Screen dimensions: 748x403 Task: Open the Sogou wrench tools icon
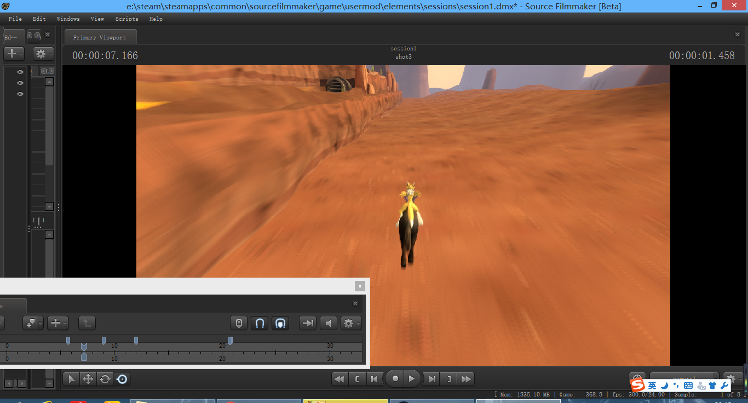pyautogui.click(x=724, y=385)
